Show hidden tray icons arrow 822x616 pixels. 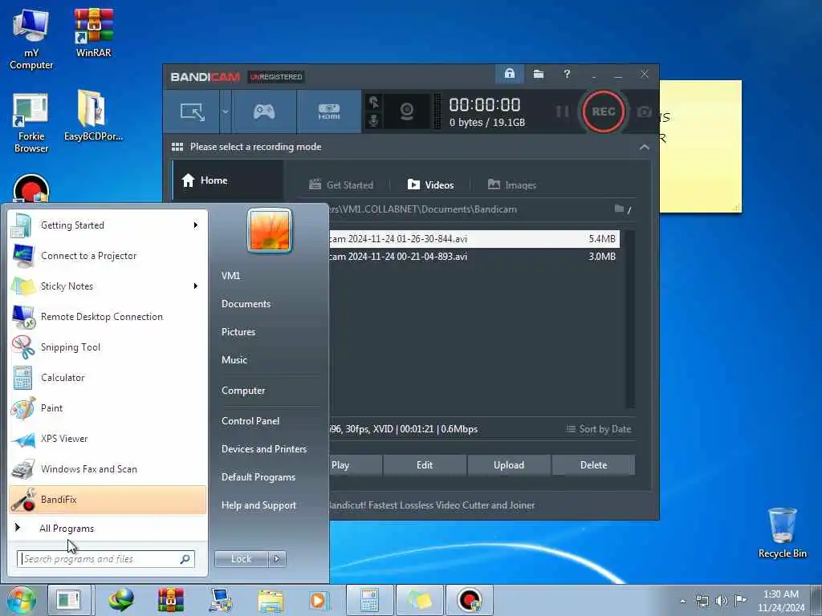point(682,602)
